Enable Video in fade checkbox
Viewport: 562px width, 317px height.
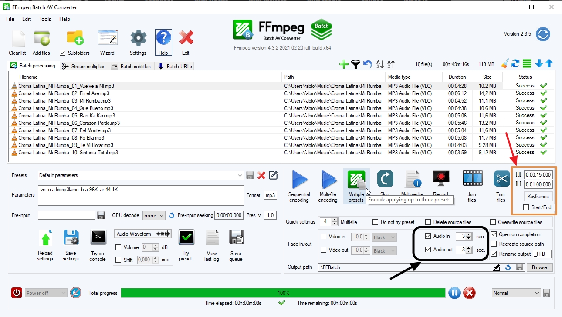pos(324,237)
